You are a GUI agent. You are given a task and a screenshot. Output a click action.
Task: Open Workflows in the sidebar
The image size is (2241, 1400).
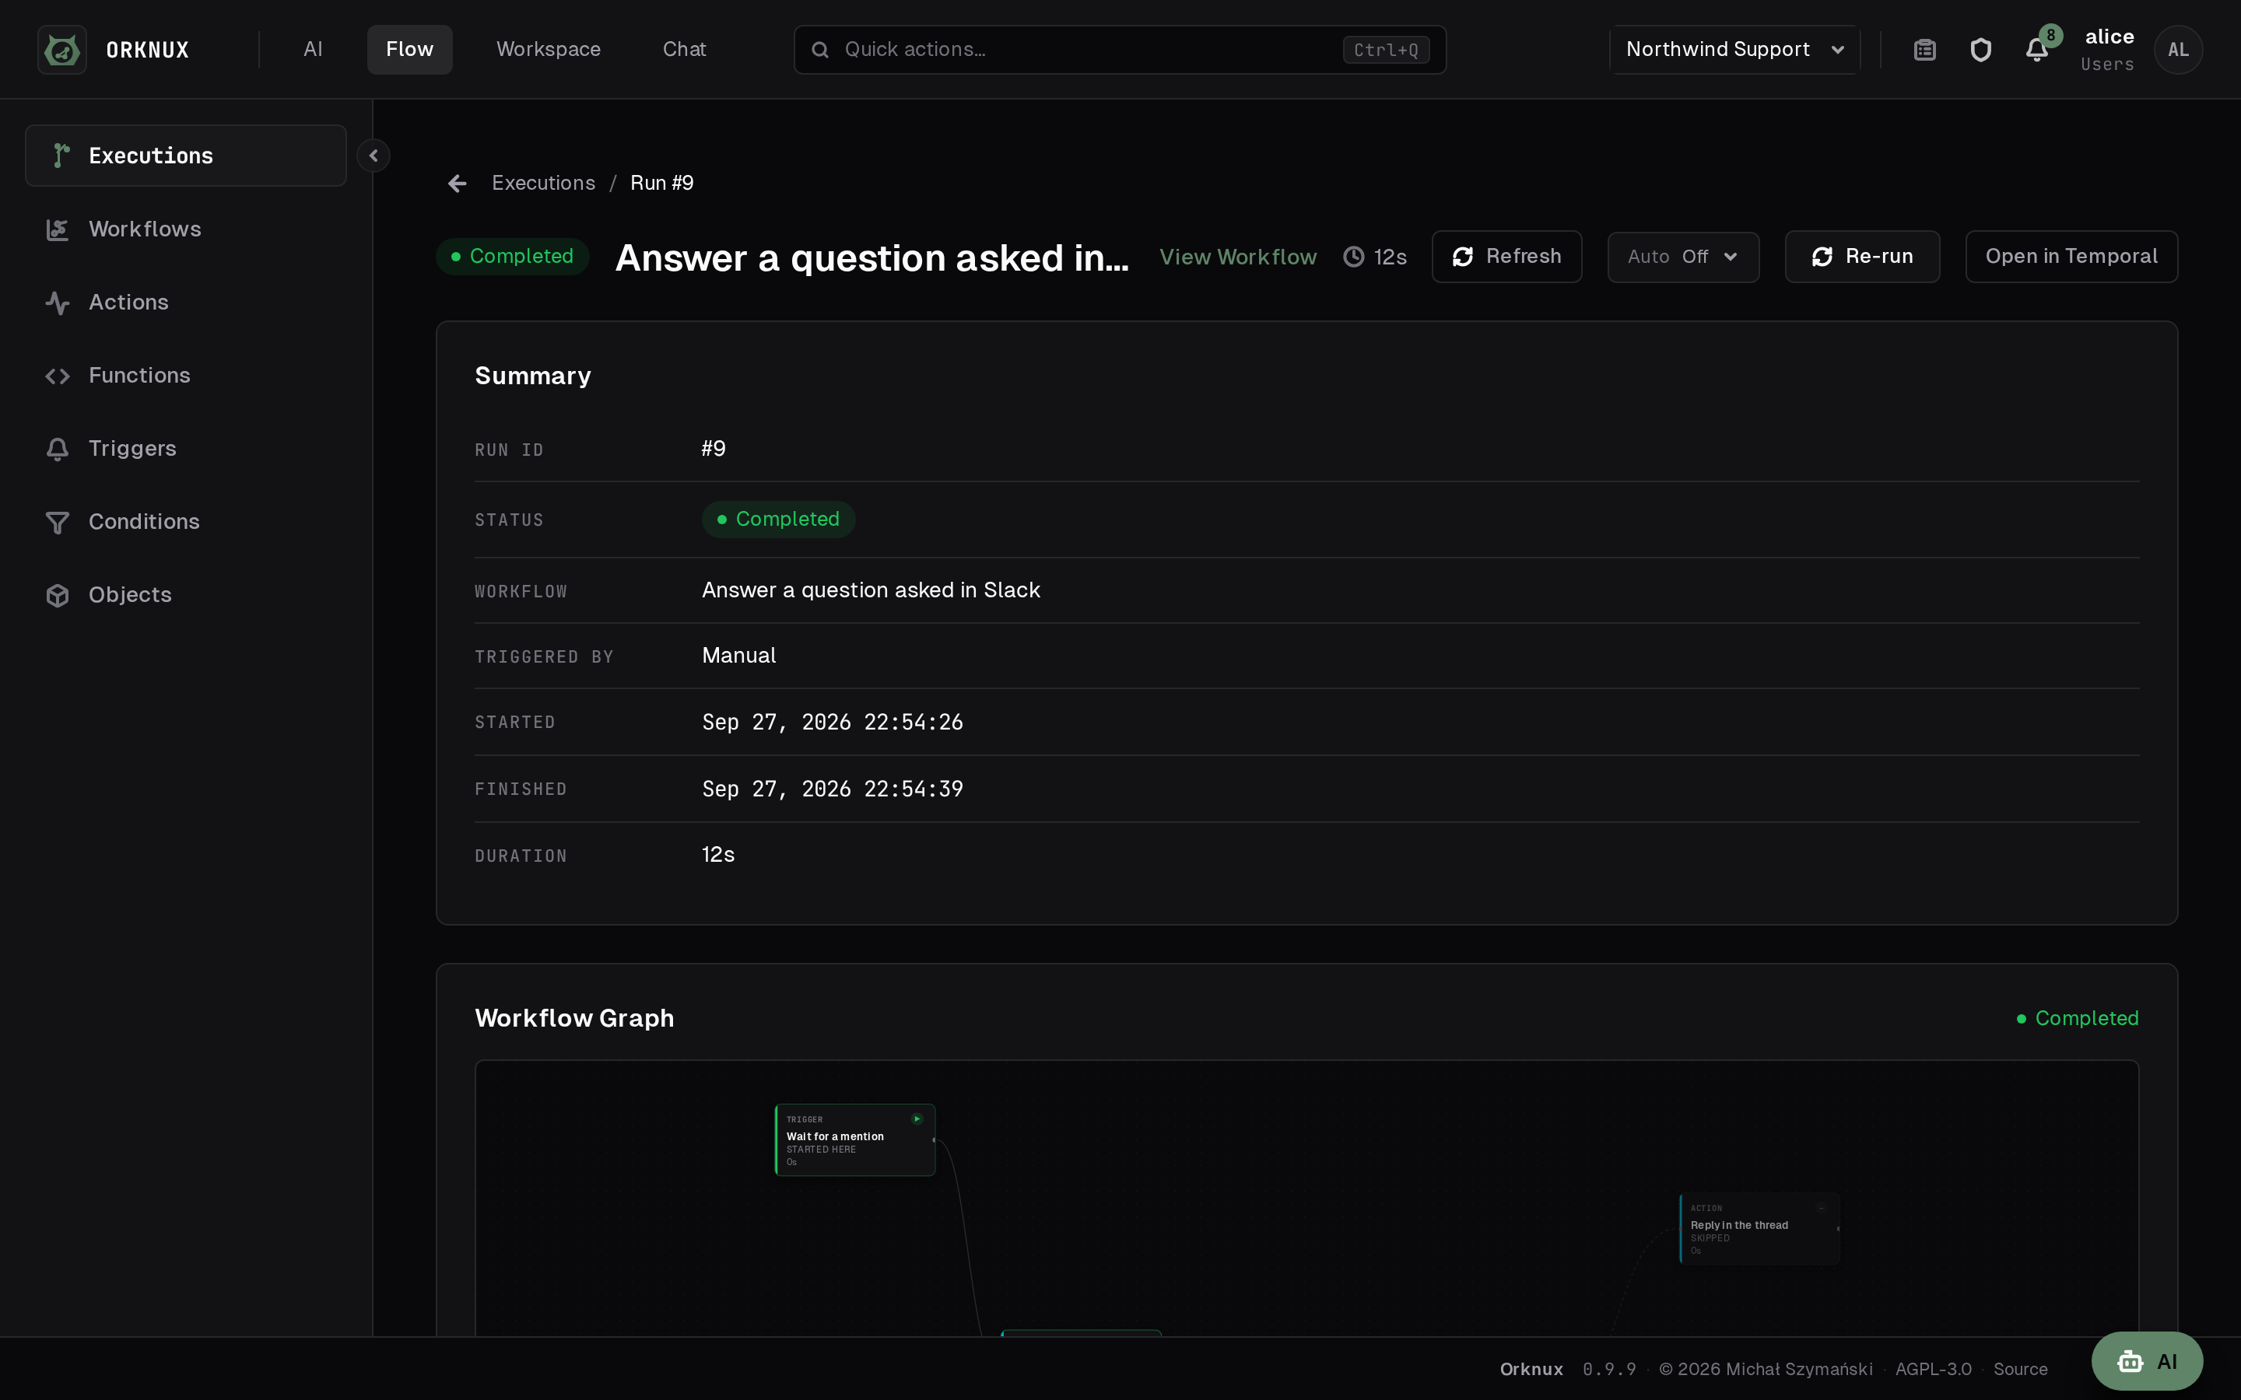click(185, 229)
